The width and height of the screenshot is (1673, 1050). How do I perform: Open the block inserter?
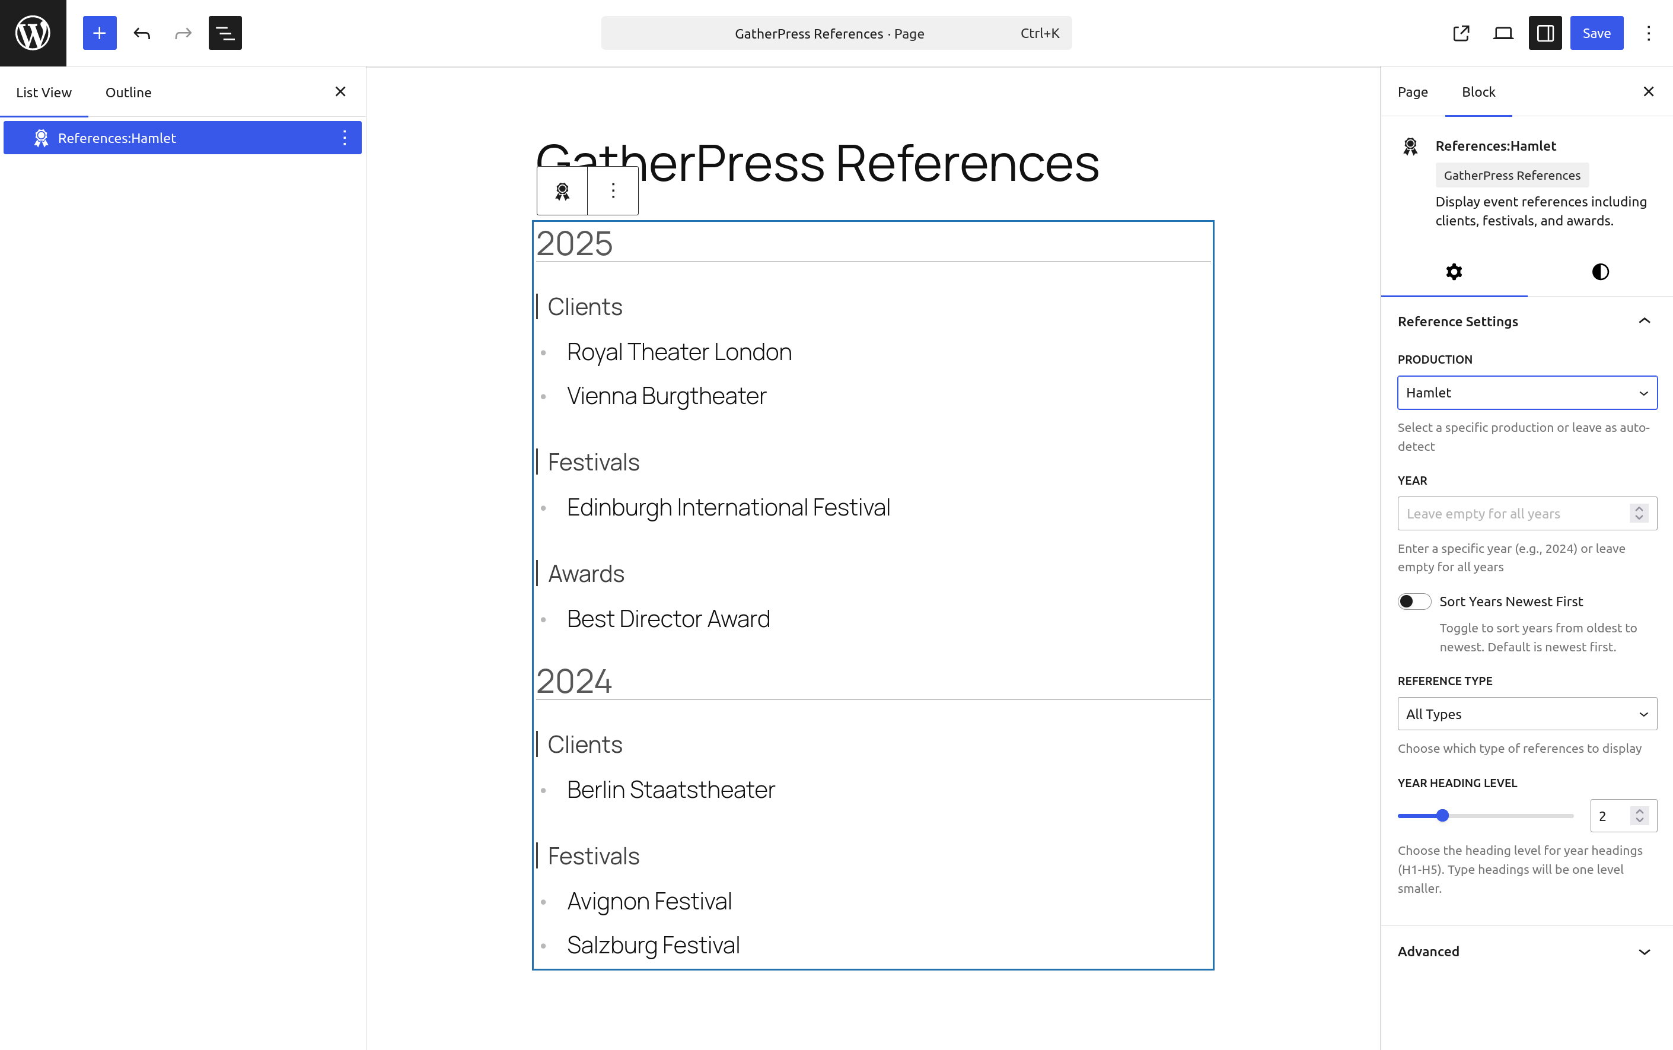click(99, 33)
